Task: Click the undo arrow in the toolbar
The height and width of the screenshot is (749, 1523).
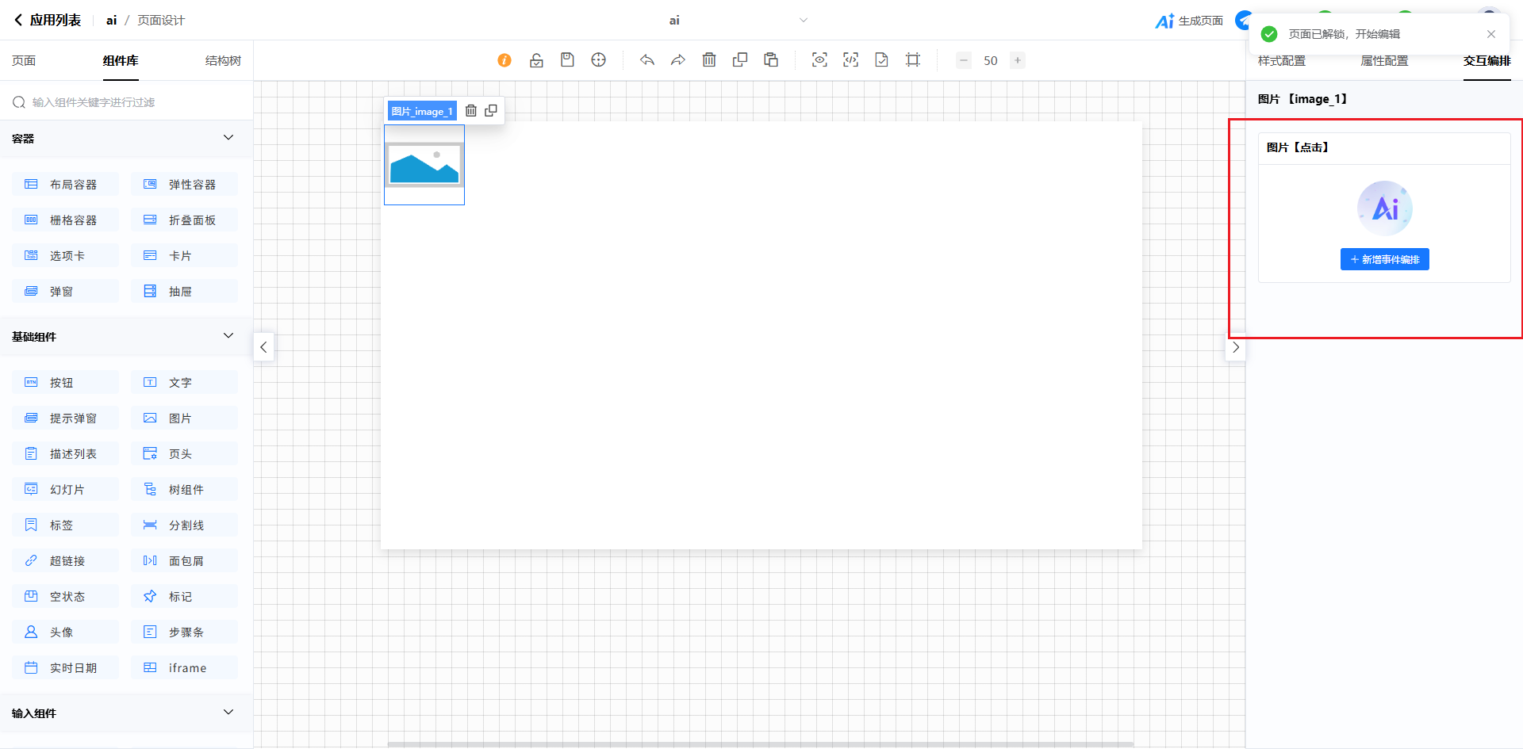Action: point(647,60)
